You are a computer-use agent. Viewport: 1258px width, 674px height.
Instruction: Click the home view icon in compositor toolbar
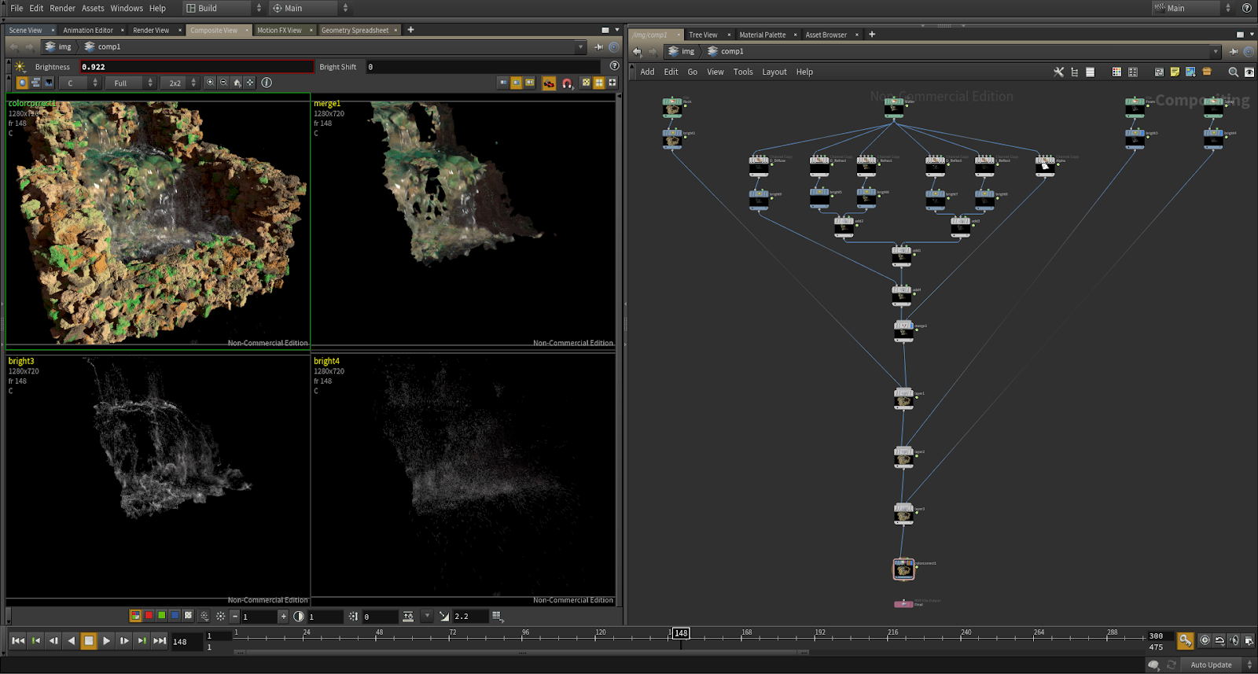coord(237,83)
